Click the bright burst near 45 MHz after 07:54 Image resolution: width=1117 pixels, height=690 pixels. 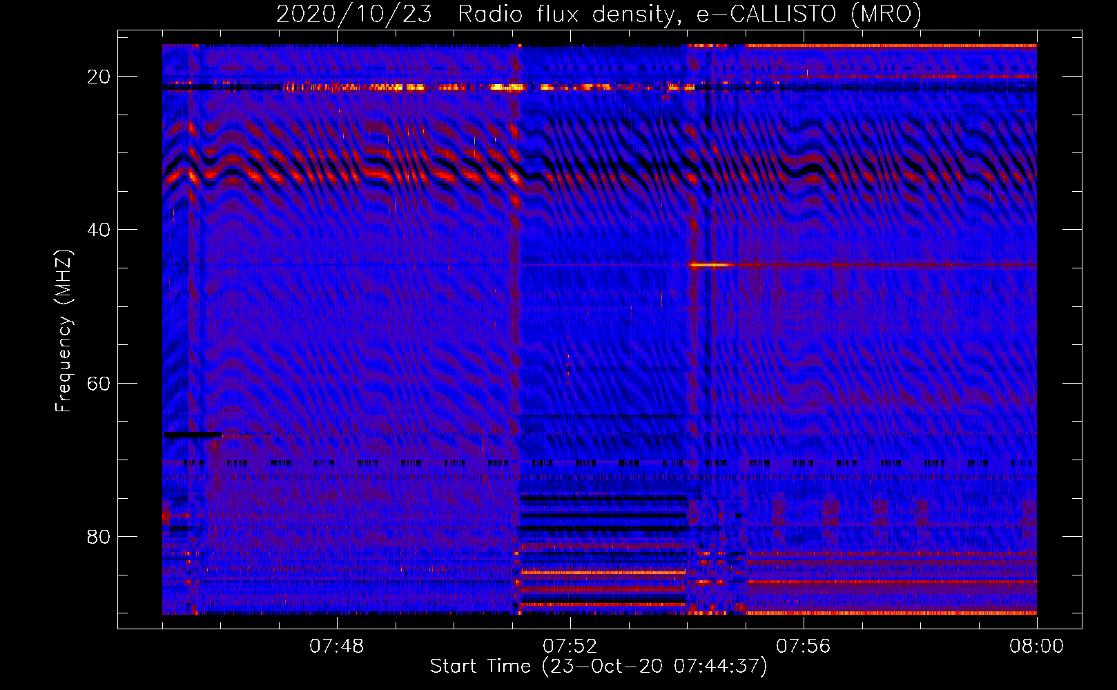pyautogui.click(x=710, y=264)
